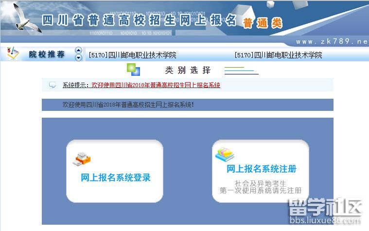The image size is (369, 231).
Task: Open the first 四川邮电职业技术学院 link
Action: click(x=133, y=55)
